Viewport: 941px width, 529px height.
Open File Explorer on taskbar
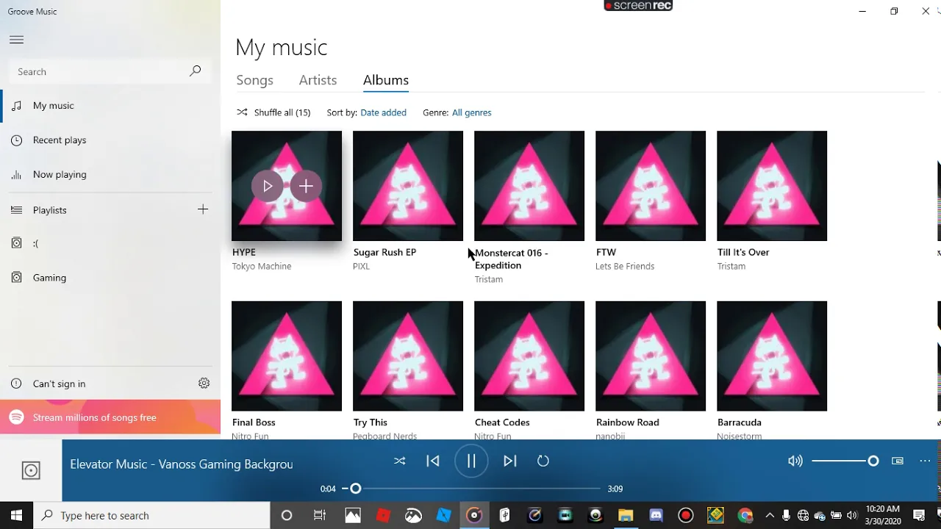(626, 515)
